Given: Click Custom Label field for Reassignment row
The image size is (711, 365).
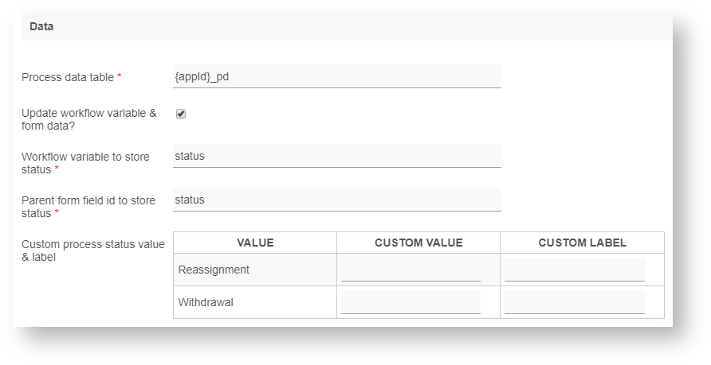Looking at the screenshot, I should click(574, 270).
